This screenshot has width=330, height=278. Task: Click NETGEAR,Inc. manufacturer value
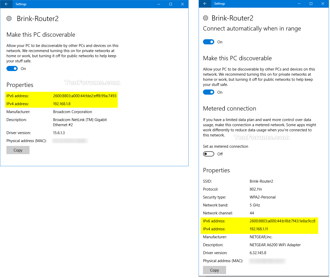261,237
